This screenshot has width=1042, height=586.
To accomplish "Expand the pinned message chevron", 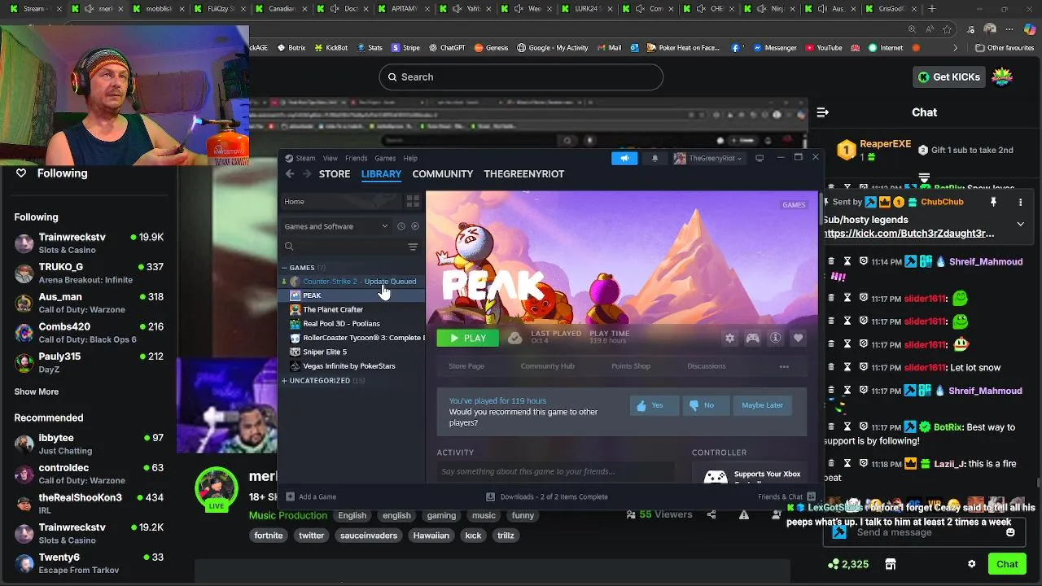I will (1020, 224).
